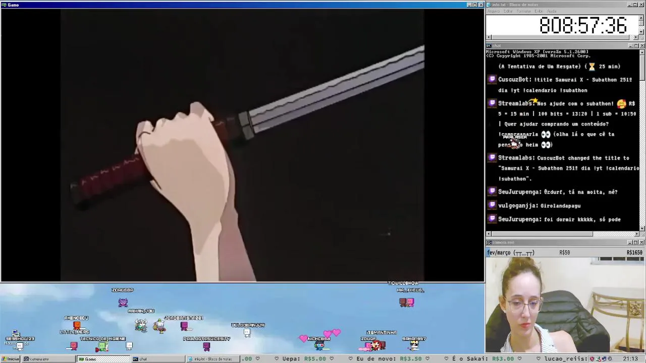Open info.txt Bloco de notas taskbar button
This screenshot has height=363, width=646.
pos(213,359)
